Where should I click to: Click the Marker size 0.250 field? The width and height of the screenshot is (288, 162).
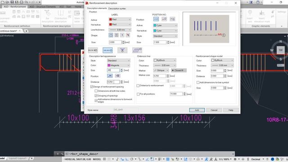[159, 76]
